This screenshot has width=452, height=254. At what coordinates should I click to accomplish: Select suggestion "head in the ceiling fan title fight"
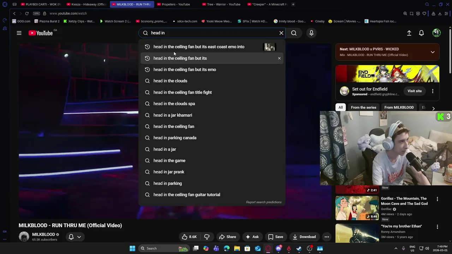[x=212, y=92]
